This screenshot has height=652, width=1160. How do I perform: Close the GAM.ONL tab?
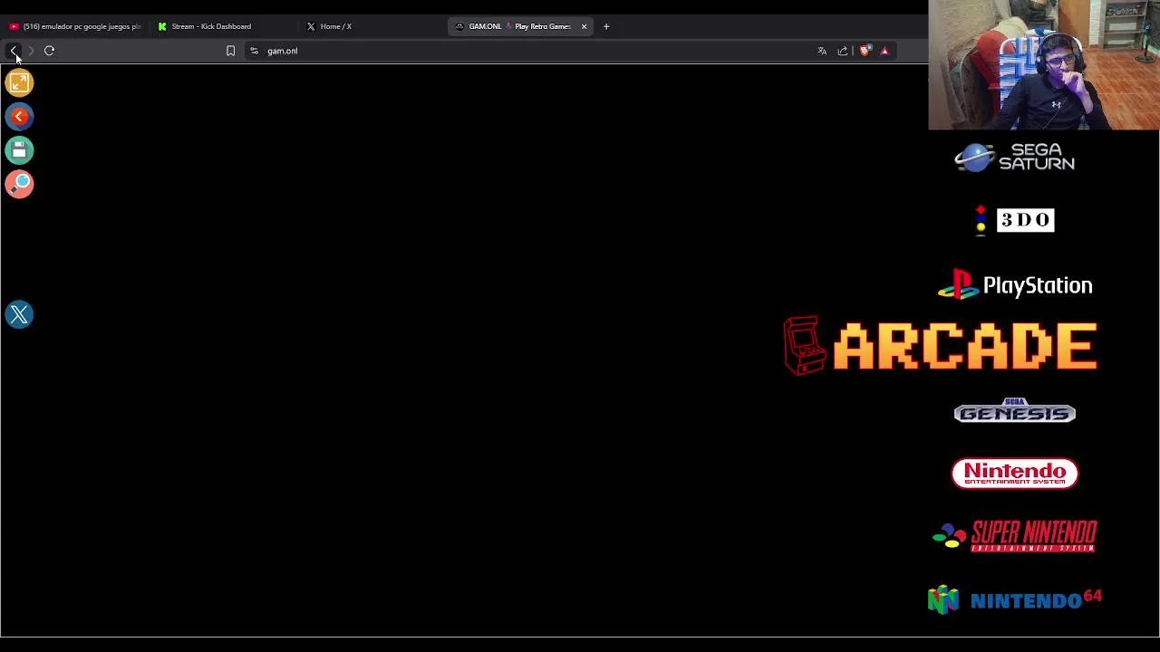(x=584, y=26)
